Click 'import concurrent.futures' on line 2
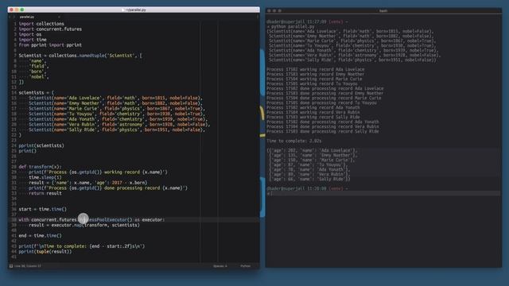 click(50, 29)
